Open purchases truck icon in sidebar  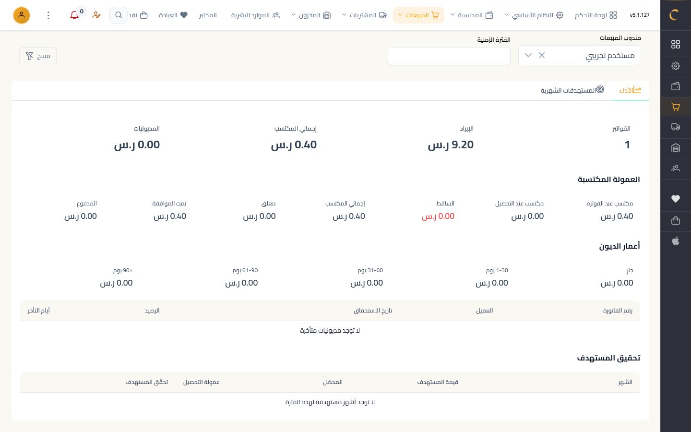click(676, 127)
